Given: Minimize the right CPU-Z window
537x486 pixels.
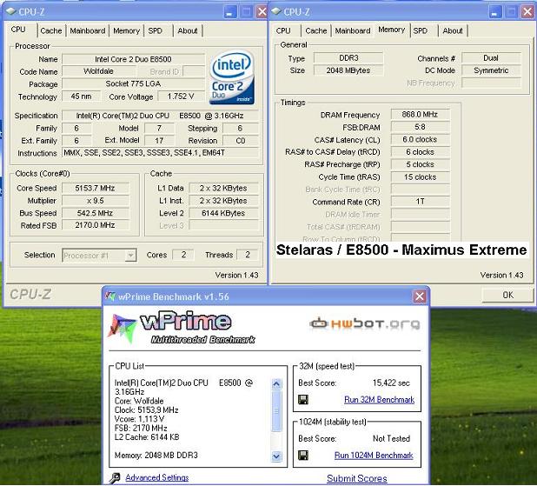Looking at the screenshot, I should (494, 12).
